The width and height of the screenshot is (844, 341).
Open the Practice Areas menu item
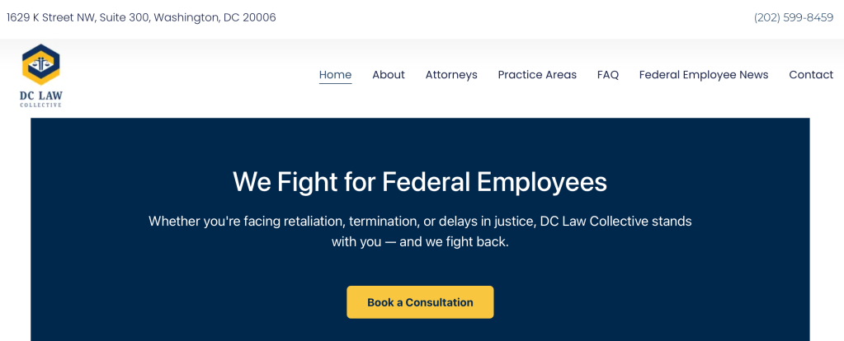537,74
